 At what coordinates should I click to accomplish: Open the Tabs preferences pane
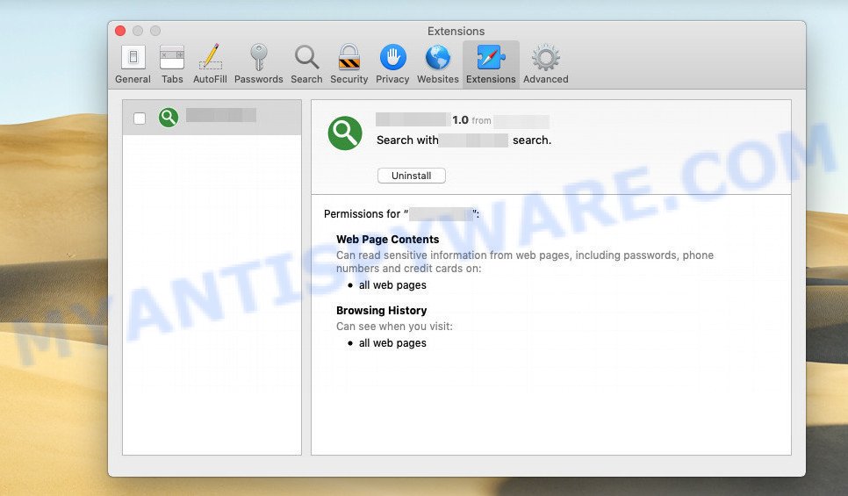[172, 64]
